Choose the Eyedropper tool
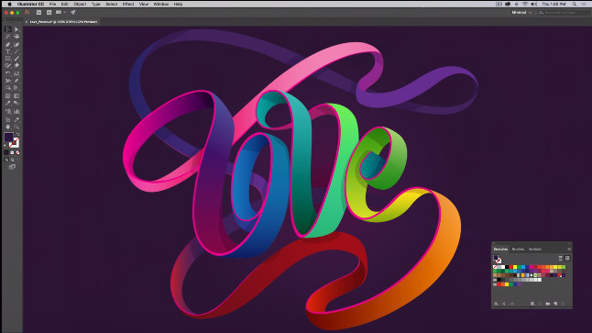Viewport: 592px width, 333px height. pos(7,103)
